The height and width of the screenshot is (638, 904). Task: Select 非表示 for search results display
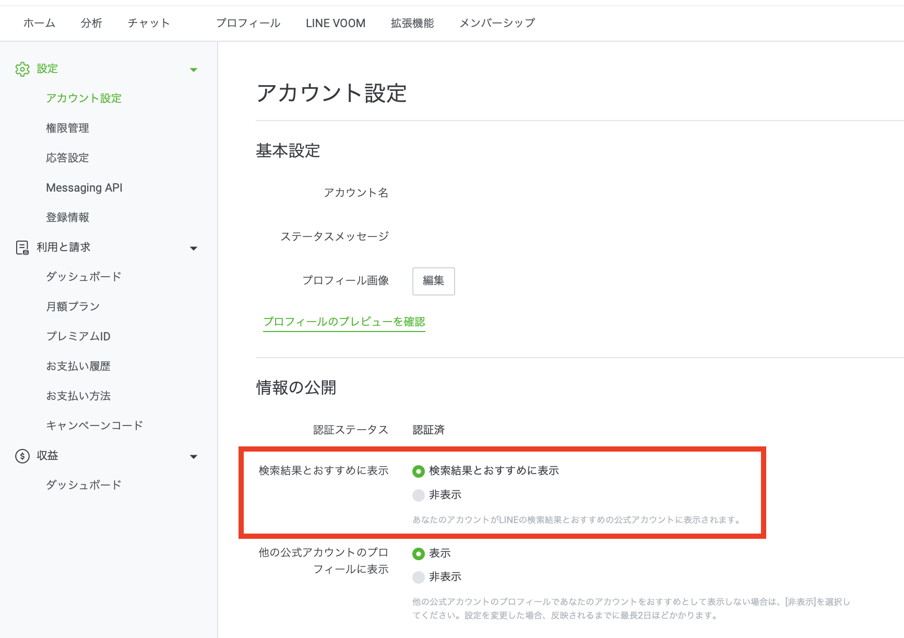pos(418,494)
